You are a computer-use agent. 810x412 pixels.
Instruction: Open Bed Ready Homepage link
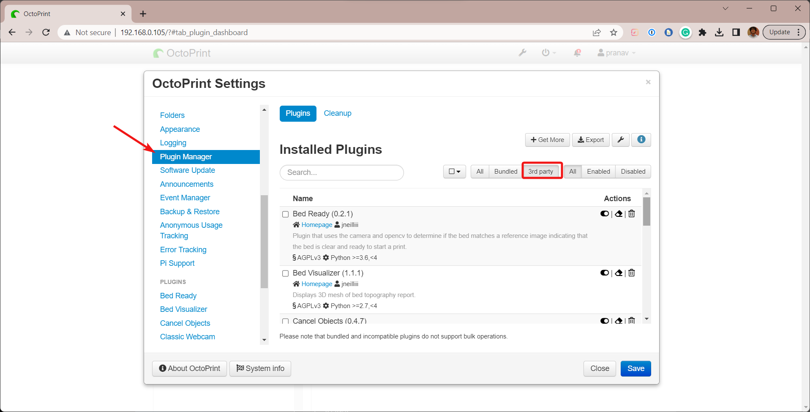coord(317,225)
